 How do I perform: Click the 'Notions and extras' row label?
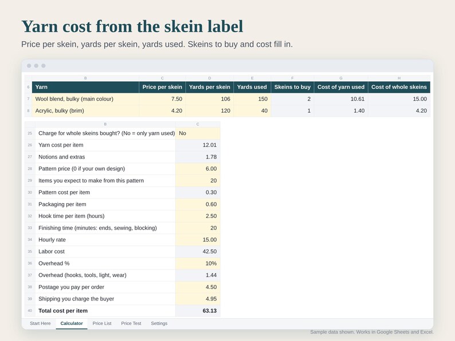pos(61,157)
